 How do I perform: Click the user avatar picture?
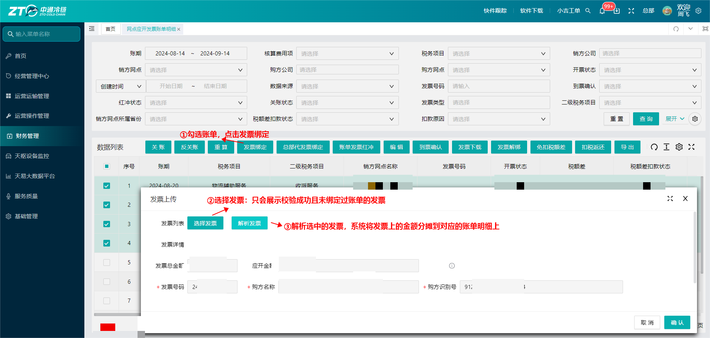click(667, 11)
